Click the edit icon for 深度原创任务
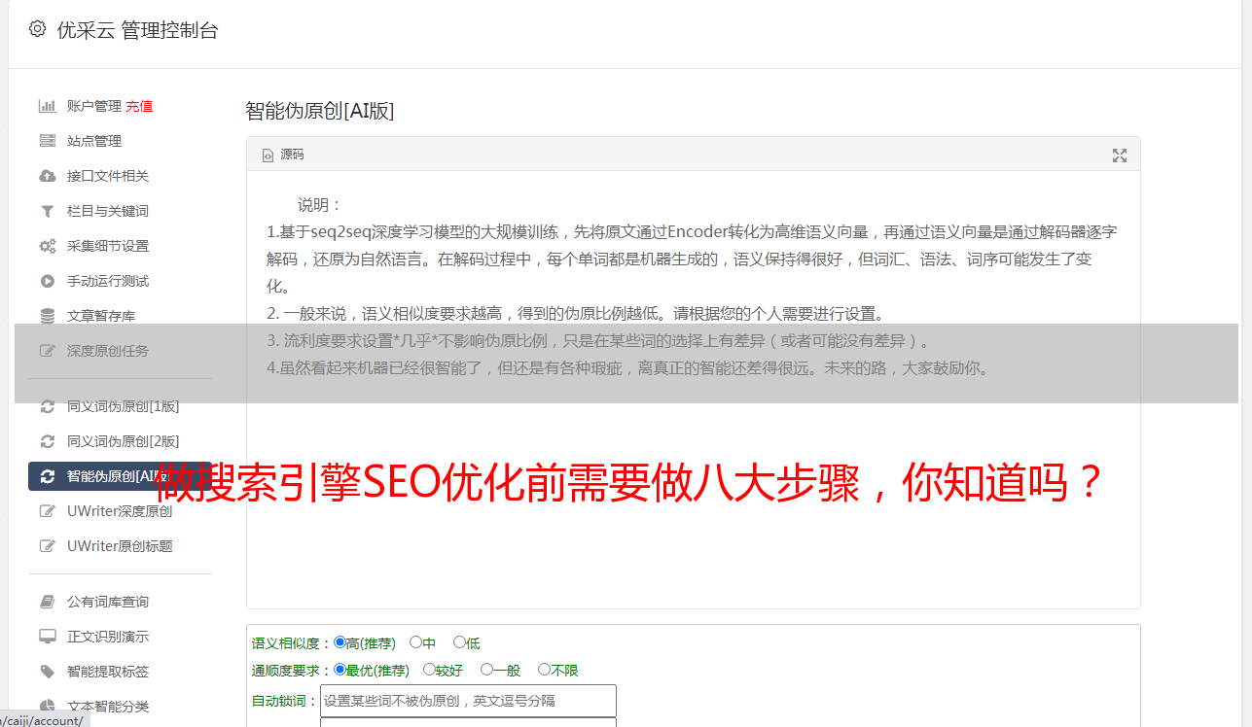1252x727 pixels. tap(47, 351)
